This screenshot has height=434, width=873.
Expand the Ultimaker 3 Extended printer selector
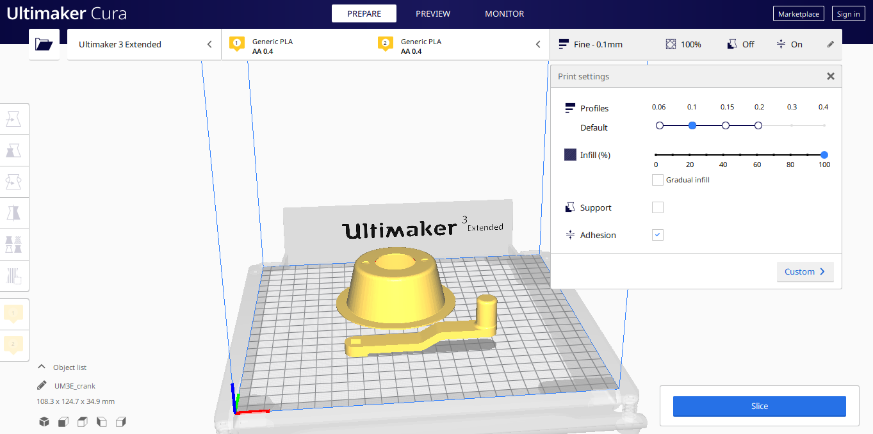coord(144,44)
